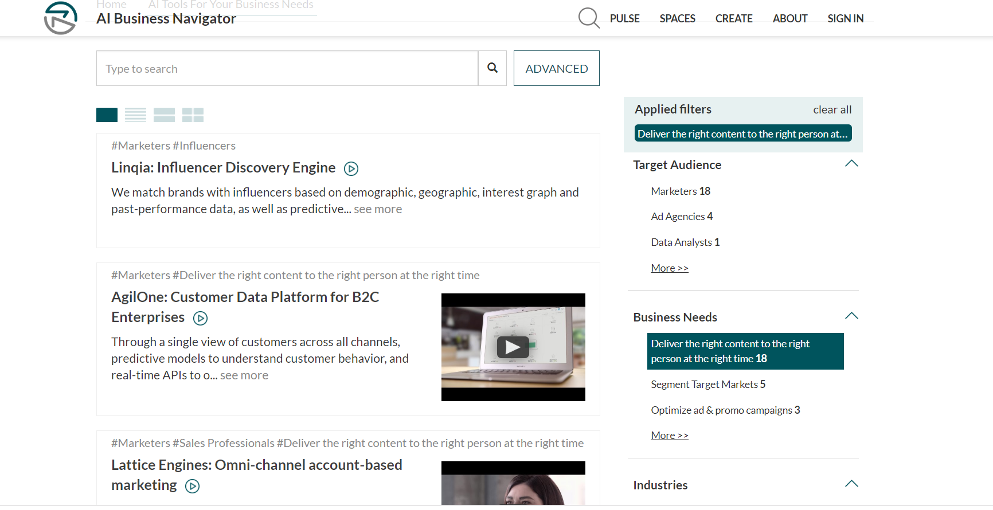Open the ABOUT menu item
Screen dimensions: 993x510
point(789,18)
